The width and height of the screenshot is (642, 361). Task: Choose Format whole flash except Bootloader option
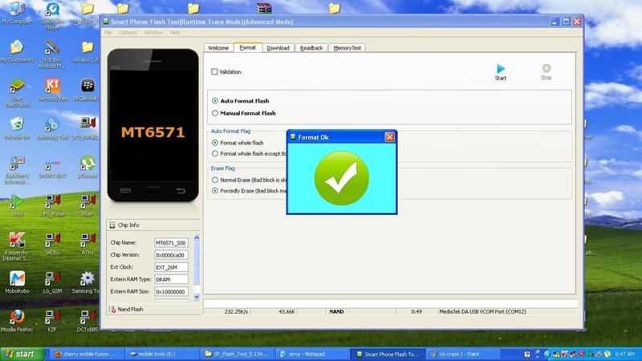[215, 153]
